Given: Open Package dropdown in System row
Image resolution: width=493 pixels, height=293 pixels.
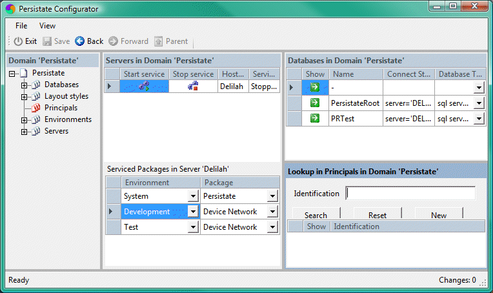Looking at the screenshot, I should point(272,196).
